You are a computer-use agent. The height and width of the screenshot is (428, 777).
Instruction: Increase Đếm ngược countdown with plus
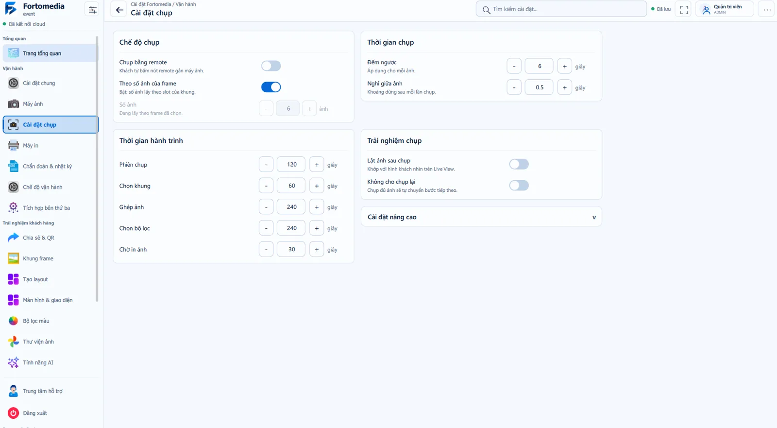(564, 66)
